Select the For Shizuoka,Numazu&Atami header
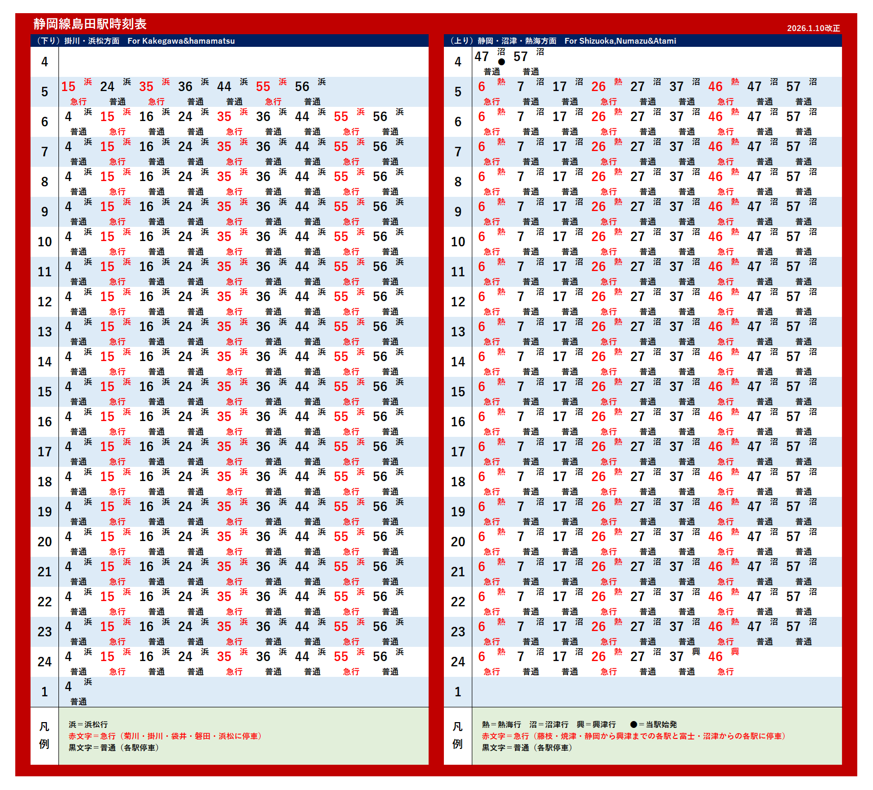Image resolution: width=873 pixels, height=790 pixels. (x=620, y=41)
